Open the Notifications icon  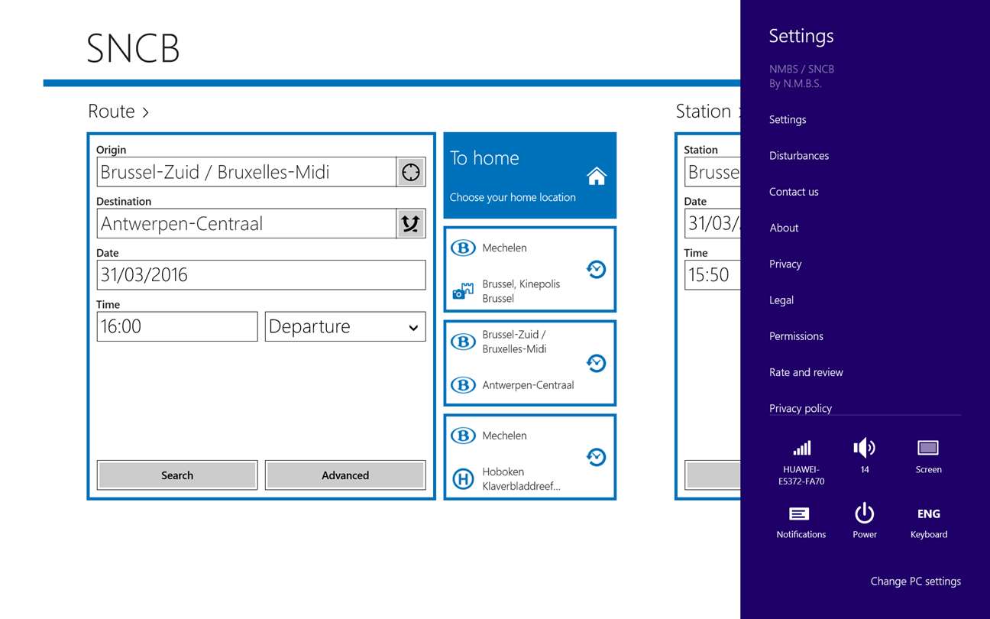click(800, 514)
